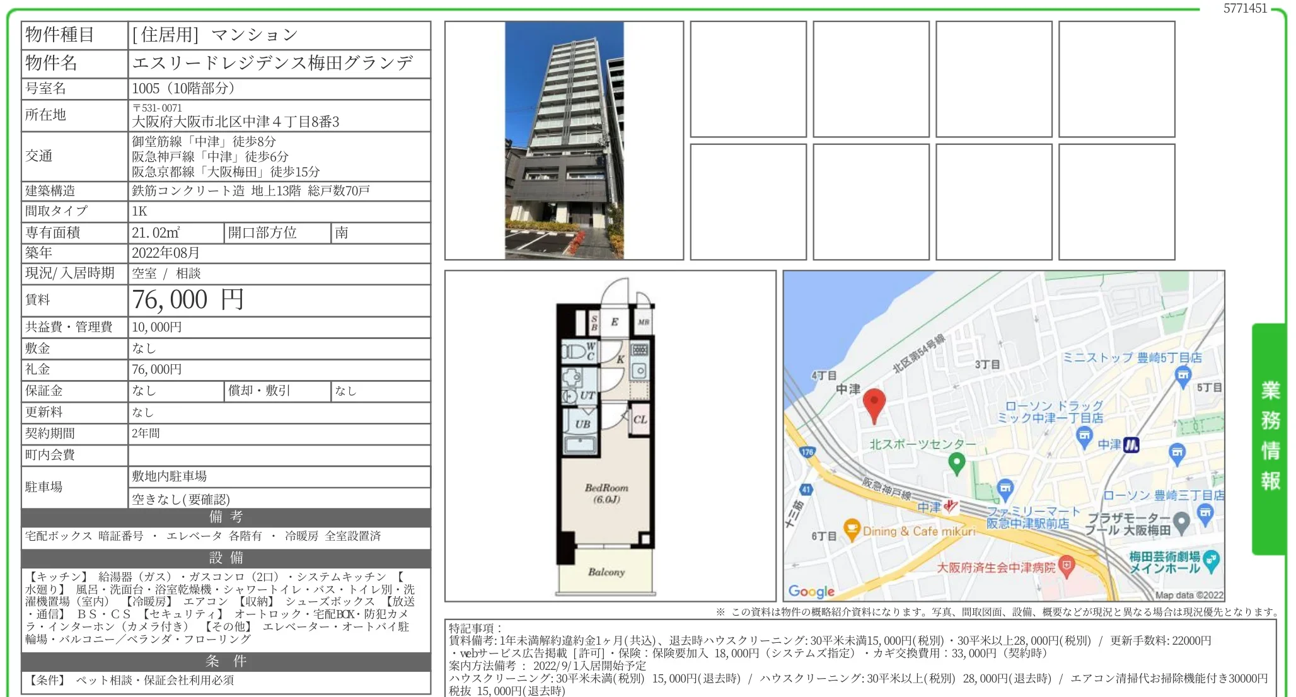Select the プラザモータープール 大阪梅田 gray pin
The height and width of the screenshot is (697, 1296).
[x=1181, y=522]
